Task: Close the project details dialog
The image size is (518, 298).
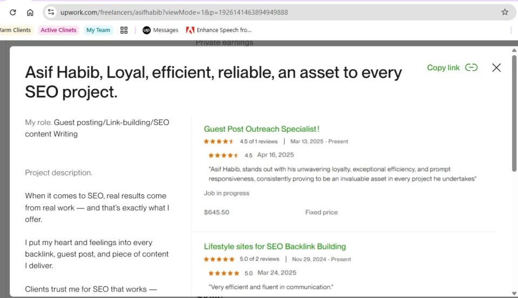Action: click(x=496, y=67)
